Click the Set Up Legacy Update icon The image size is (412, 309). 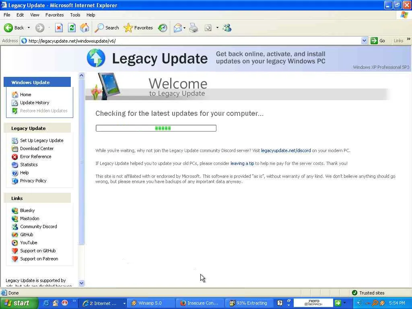pos(15,140)
